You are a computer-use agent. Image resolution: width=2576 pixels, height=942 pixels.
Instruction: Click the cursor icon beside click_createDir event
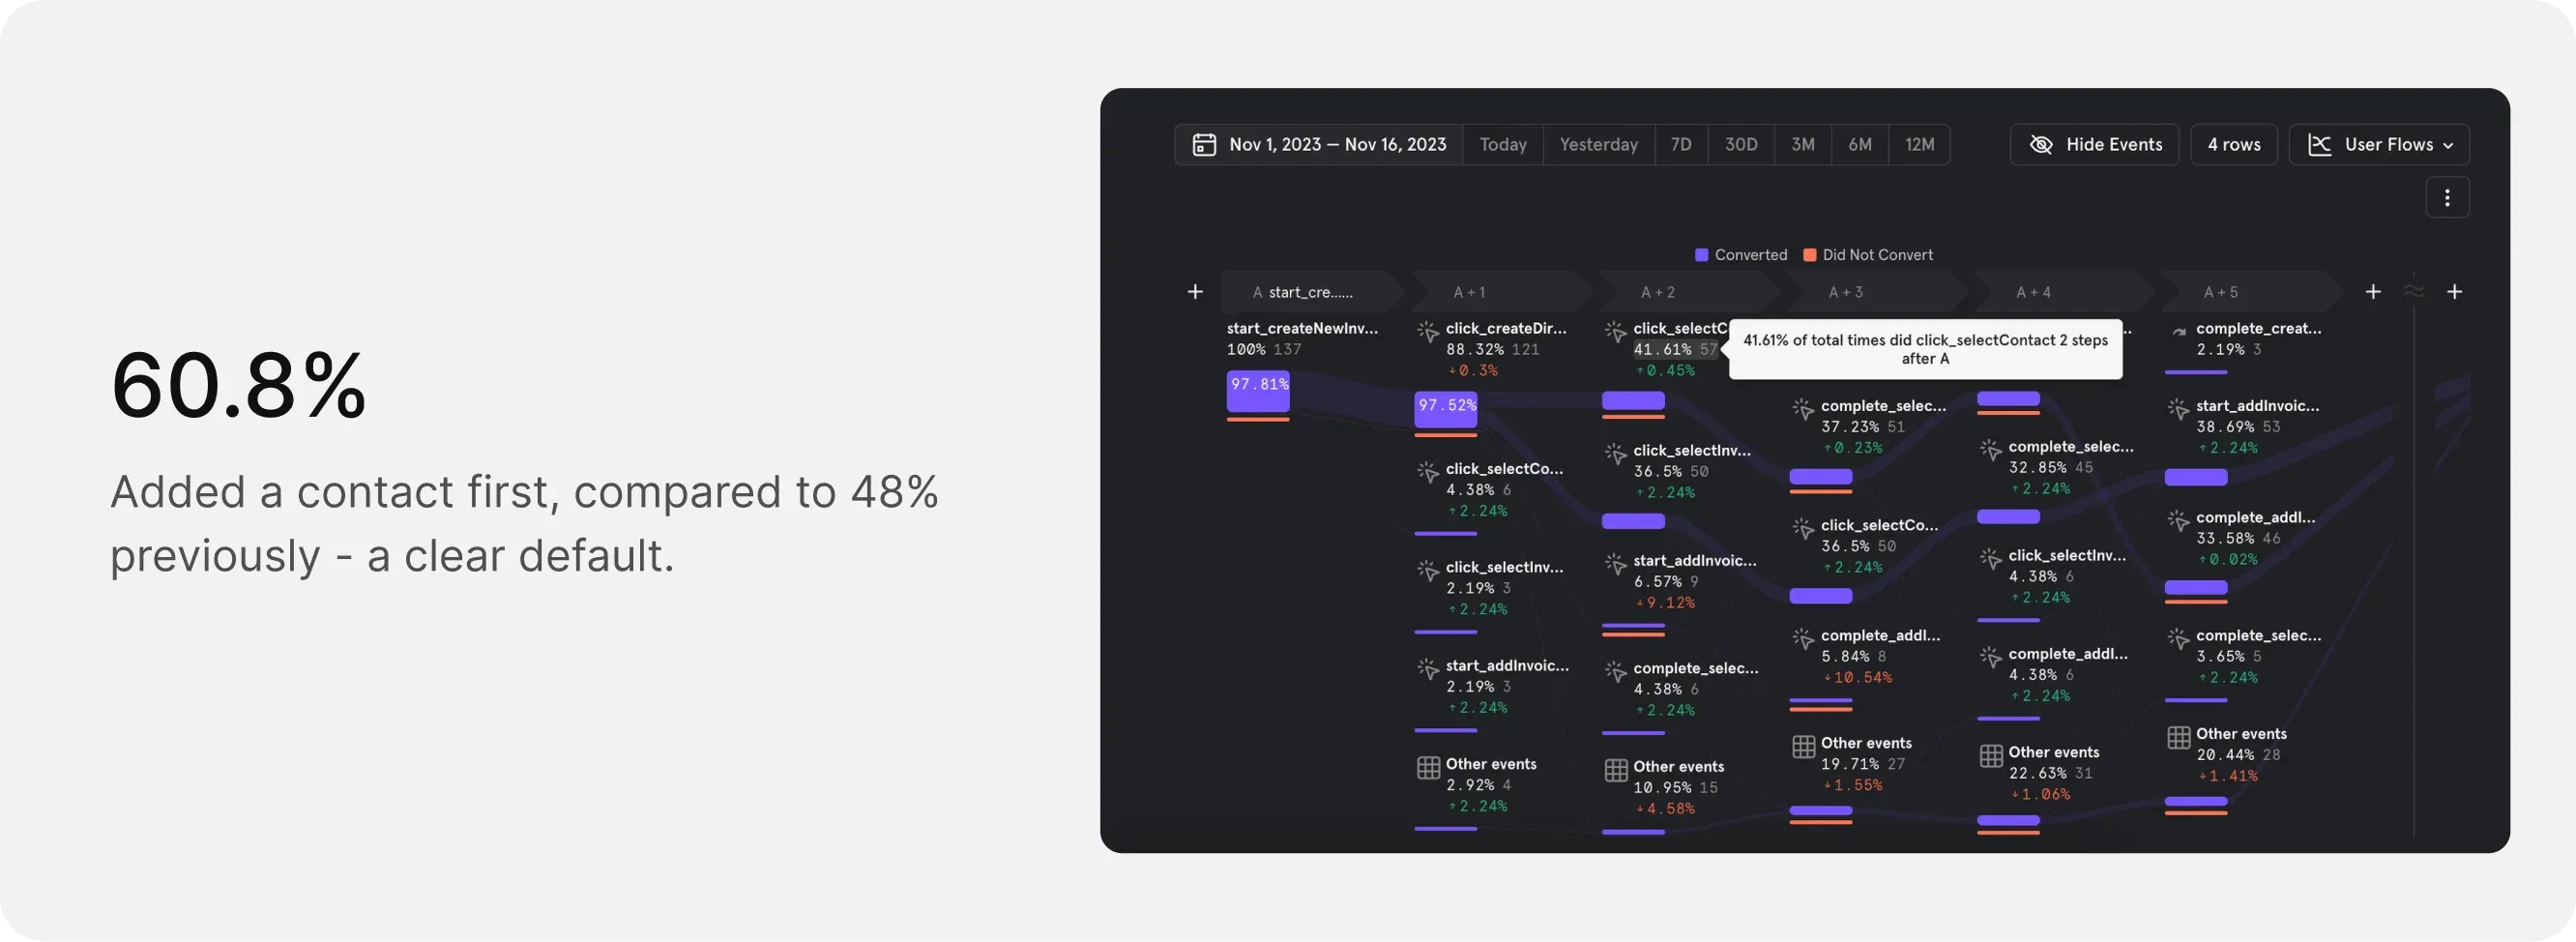1427,331
